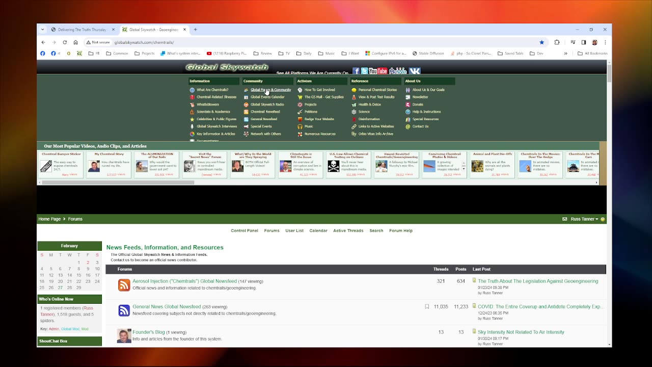
Task: Click the headphones icon beside Music
Action: (x=300, y=126)
